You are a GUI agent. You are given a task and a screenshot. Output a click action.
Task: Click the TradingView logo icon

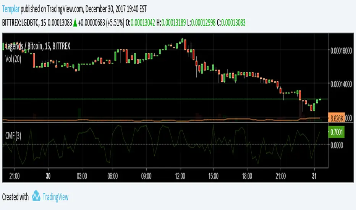tap(36, 196)
